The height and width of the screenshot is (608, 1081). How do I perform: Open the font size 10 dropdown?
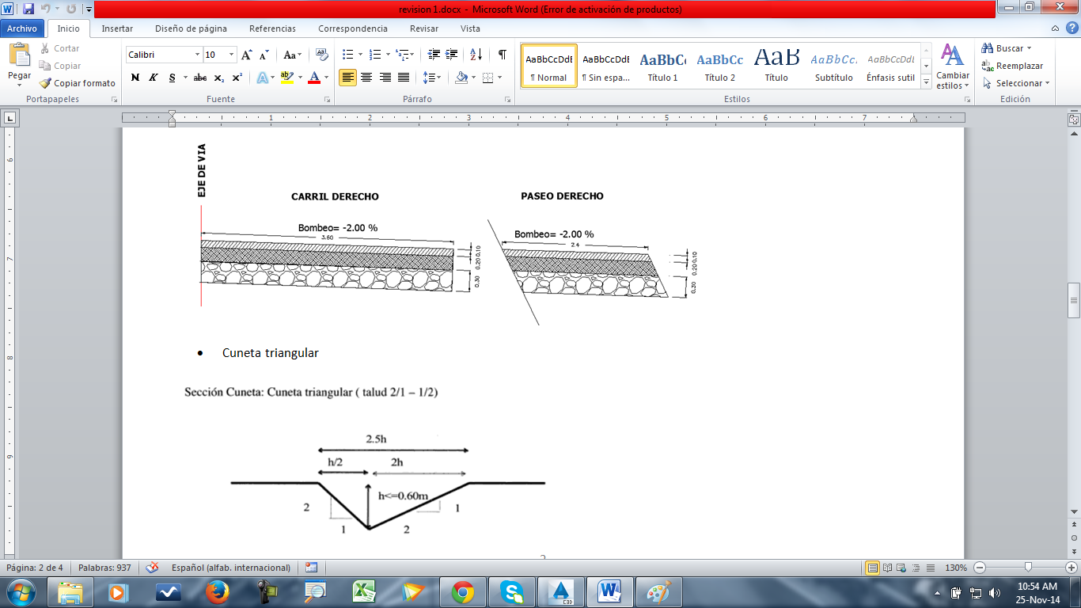pyautogui.click(x=231, y=55)
